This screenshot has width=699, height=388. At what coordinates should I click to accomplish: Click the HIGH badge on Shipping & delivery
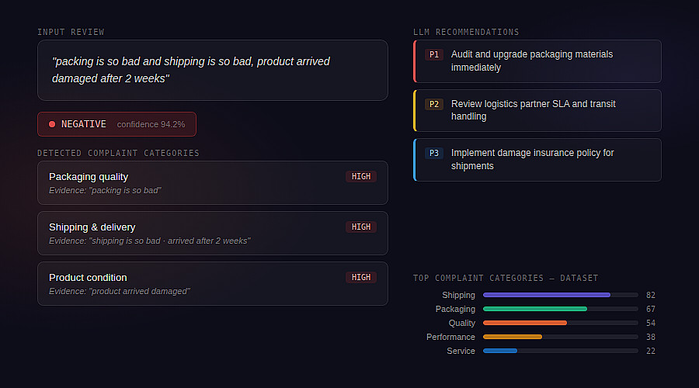pyautogui.click(x=361, y=227)
